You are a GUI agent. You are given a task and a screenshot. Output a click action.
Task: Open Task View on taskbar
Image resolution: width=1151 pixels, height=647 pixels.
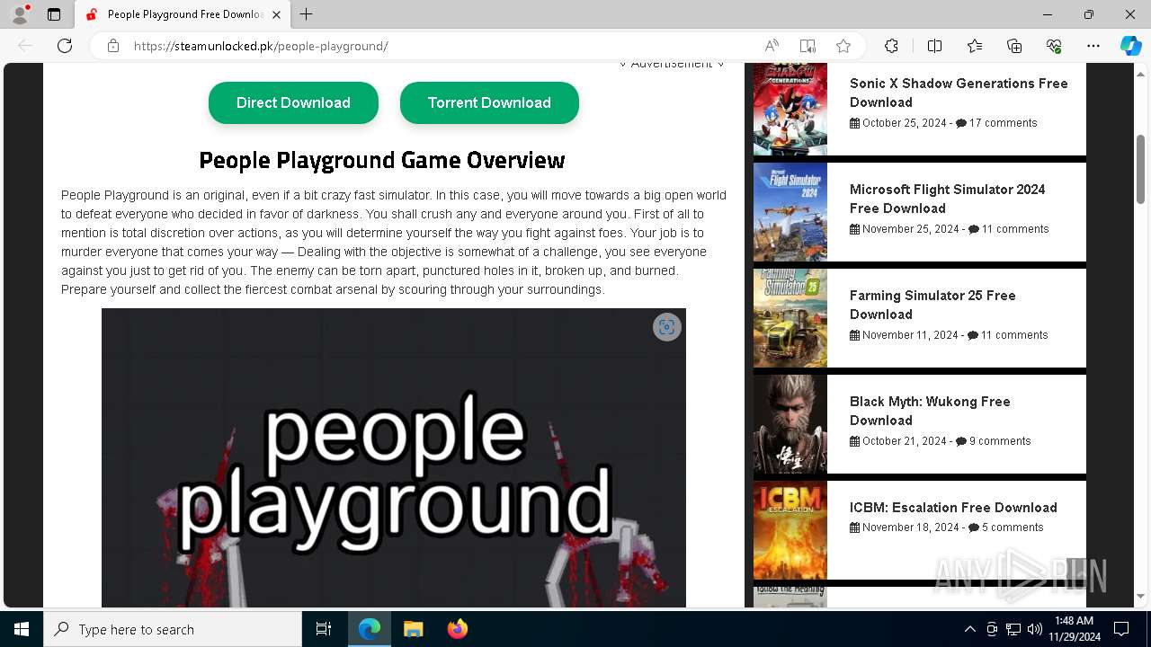click(x=324, y=629)
